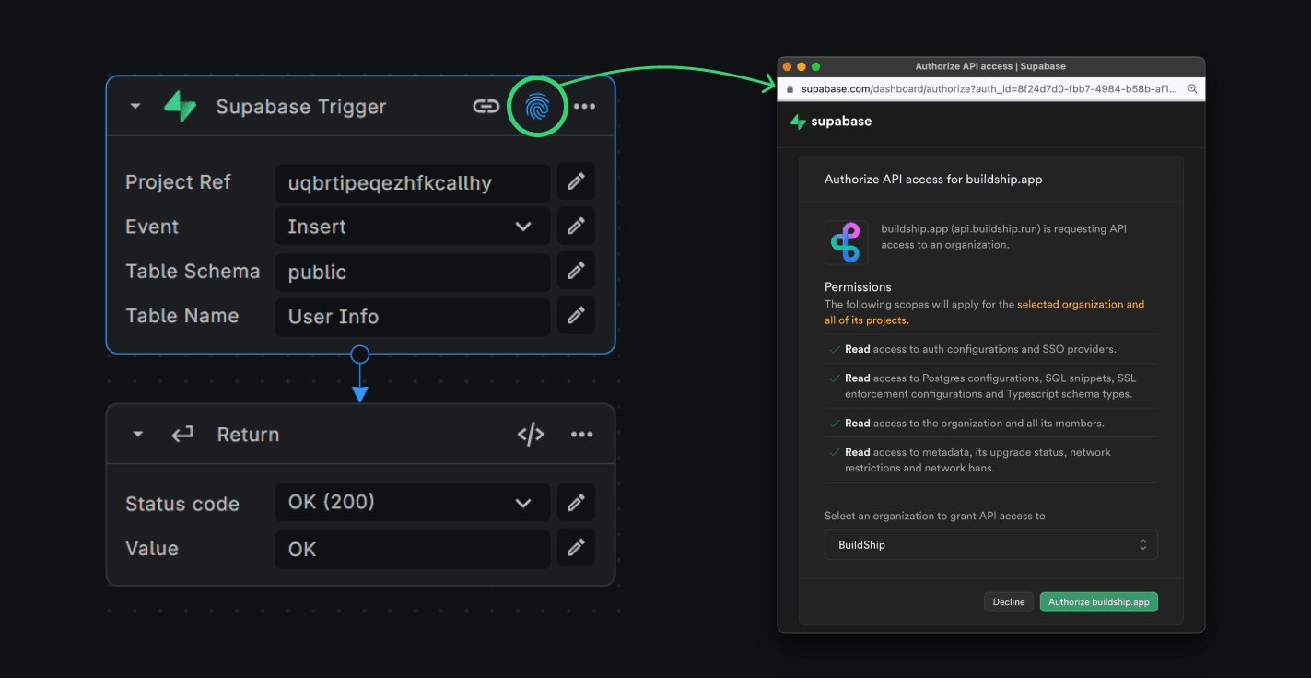Click the Supabase logo on the Trigger node
Viewport: 1311px width, 686px height.
(x=181, y=106)
